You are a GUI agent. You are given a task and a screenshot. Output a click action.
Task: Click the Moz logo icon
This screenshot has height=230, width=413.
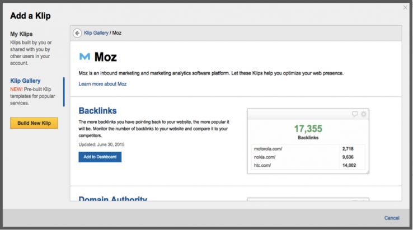click(x=85, y=57)
